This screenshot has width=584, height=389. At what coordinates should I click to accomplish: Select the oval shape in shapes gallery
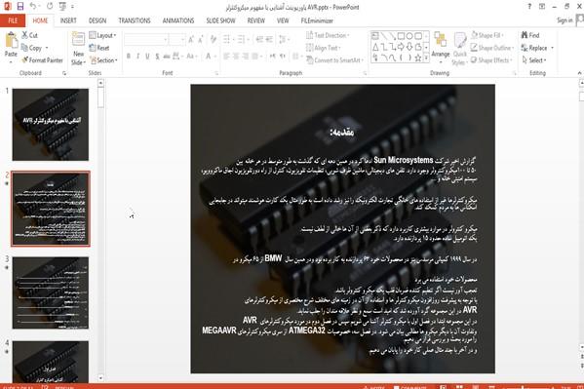409,36
